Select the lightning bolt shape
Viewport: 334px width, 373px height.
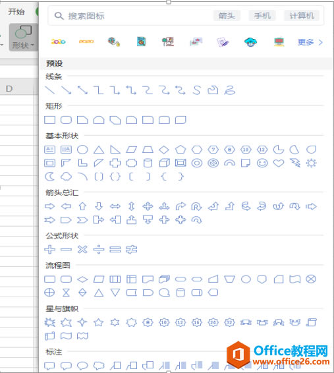(x=295, y=163)
